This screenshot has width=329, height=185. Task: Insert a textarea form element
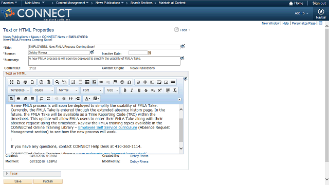pyautogui.click(x=159, y=82)
